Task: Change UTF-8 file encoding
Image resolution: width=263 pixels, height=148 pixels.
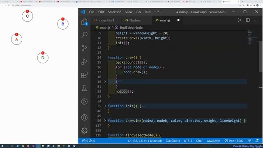Action: coord(188,141)
